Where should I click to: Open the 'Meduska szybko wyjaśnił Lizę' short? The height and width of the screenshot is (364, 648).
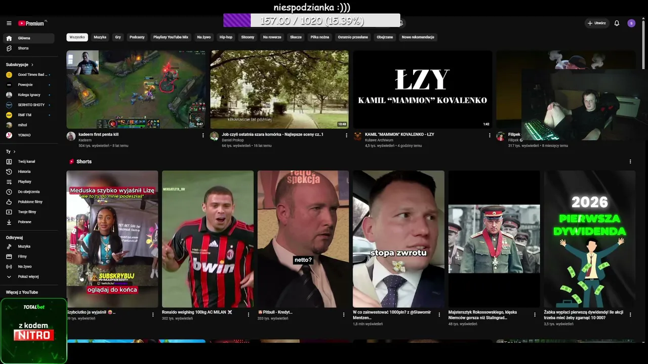click(112, 239)
